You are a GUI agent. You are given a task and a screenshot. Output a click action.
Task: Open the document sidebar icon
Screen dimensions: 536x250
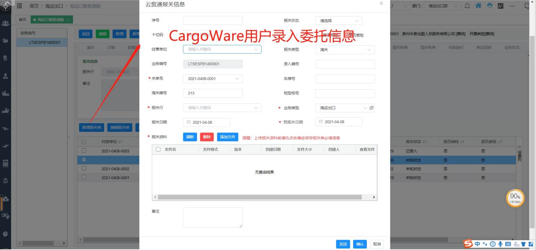5,58
